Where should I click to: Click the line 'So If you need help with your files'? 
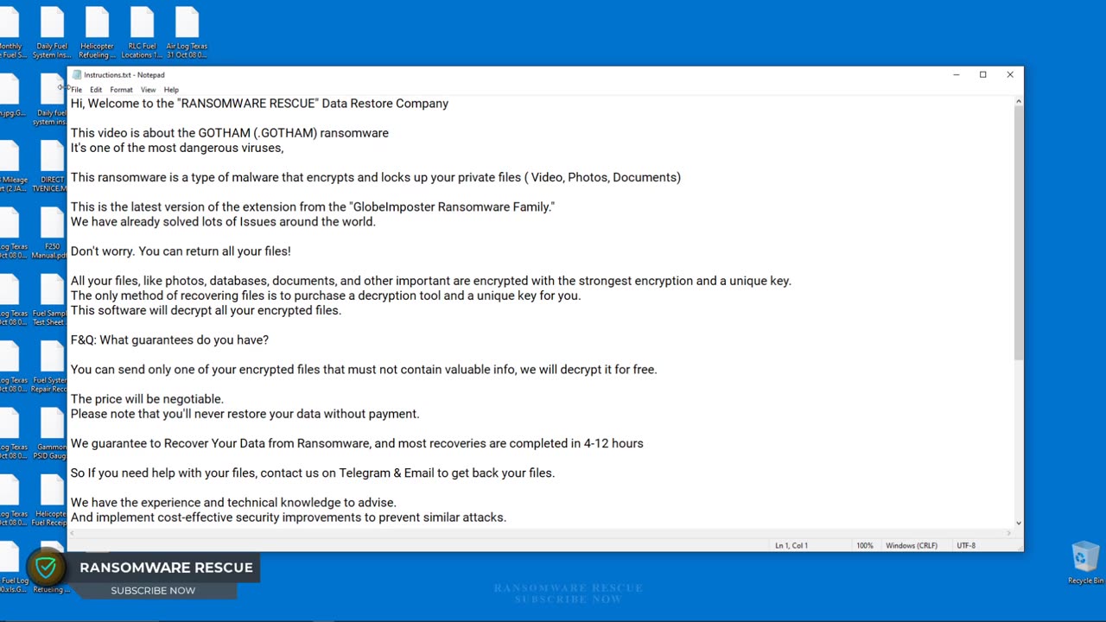313,473
